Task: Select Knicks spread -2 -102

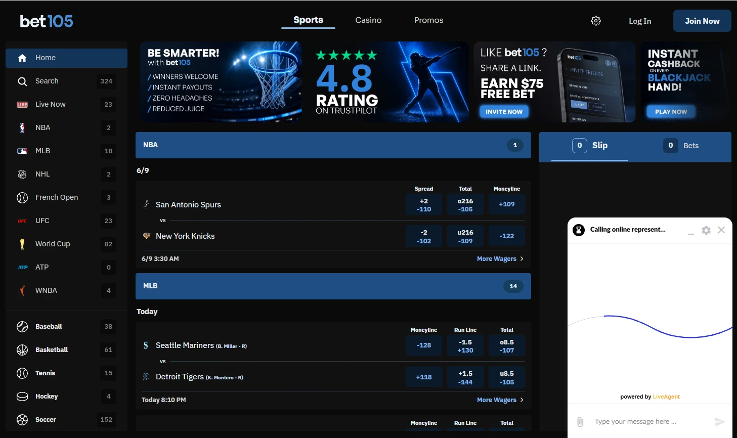Action: [x=424, y=236]
